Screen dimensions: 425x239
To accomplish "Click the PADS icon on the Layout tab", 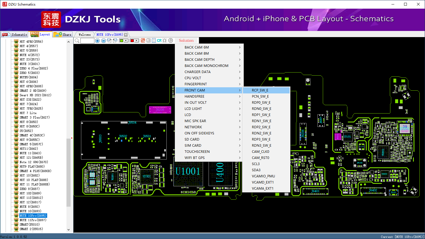I will pos(35,34).
